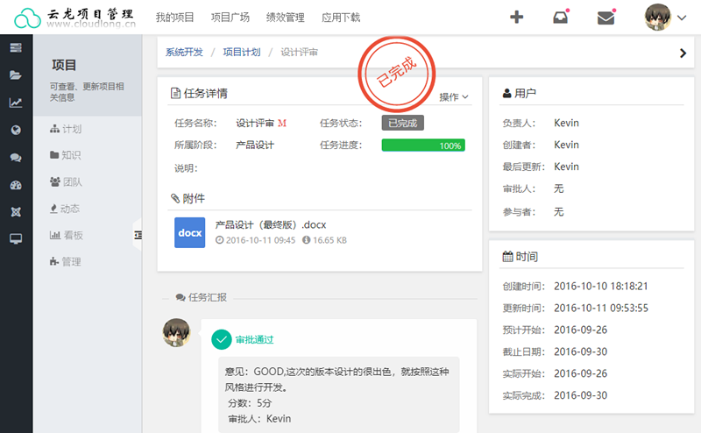Click the 附件 paperclip icon
Image resolution: width=701 pixels, height=433 pixels.
(175, 198)
